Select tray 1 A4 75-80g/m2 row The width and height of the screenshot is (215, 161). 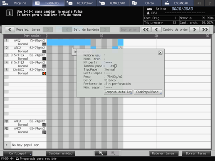(25, 42)
